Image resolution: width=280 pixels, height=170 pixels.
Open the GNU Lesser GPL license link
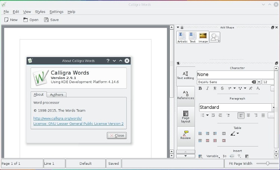click(78, 124)
